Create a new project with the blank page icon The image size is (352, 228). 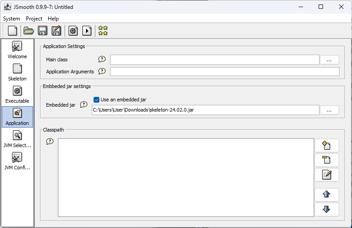coord(12,31)
